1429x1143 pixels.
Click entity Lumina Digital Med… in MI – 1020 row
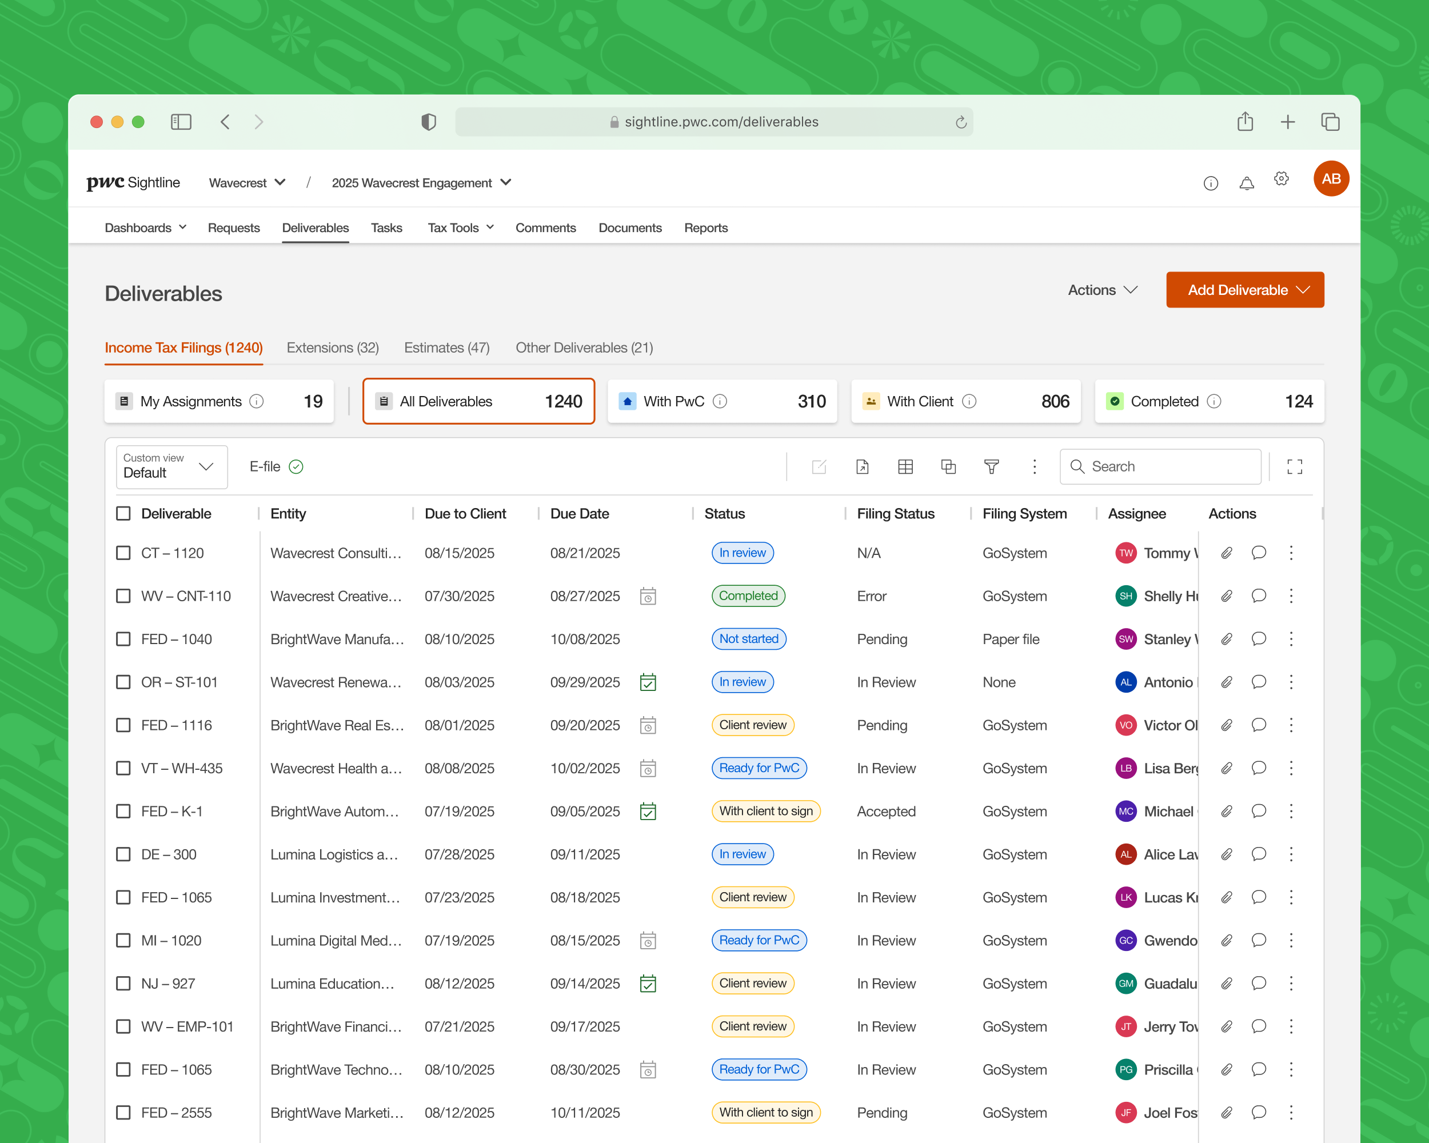[x=336, y=940]
